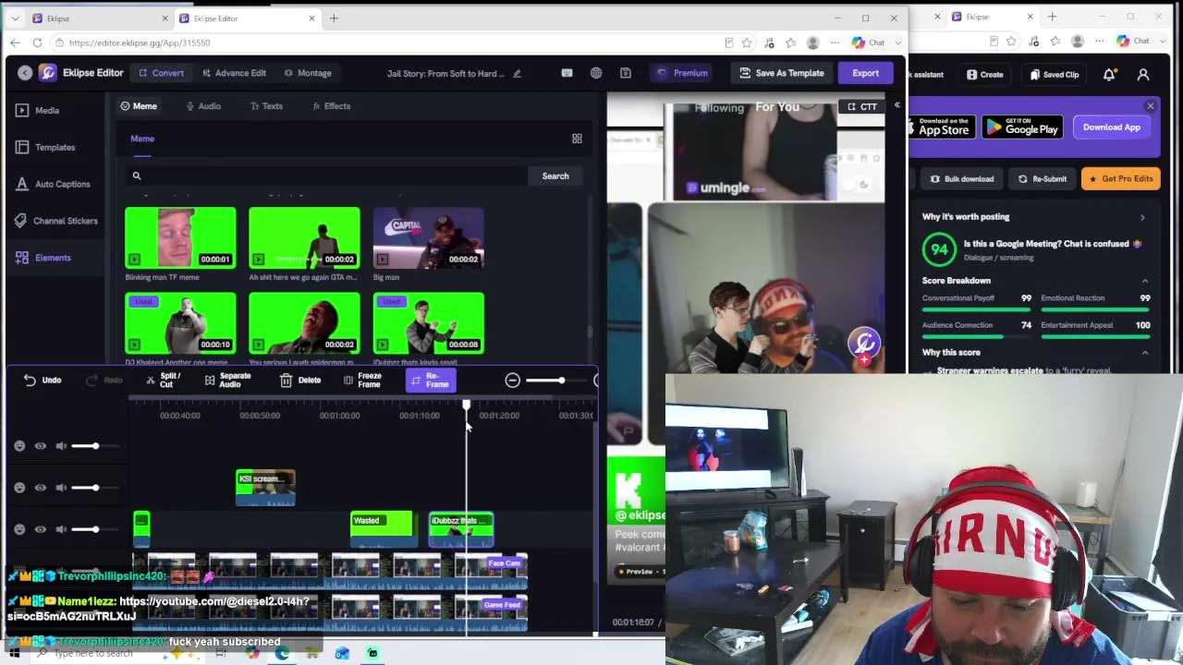Mute the KSI scream track speaker
This screenshot has width=1183, height=665.
tap(61, 488)
